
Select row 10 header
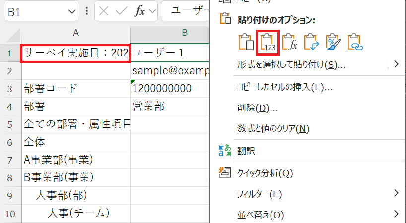click(10, 214)
